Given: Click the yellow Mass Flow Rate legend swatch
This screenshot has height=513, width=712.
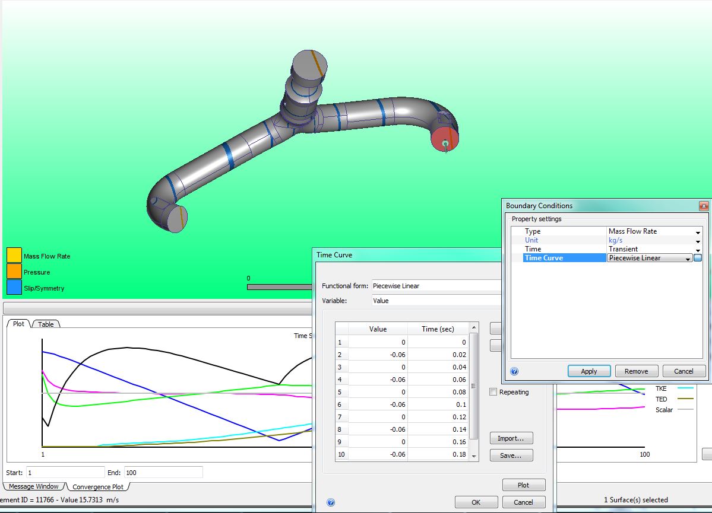Looking at the screenshot, I should click(14, 256).
